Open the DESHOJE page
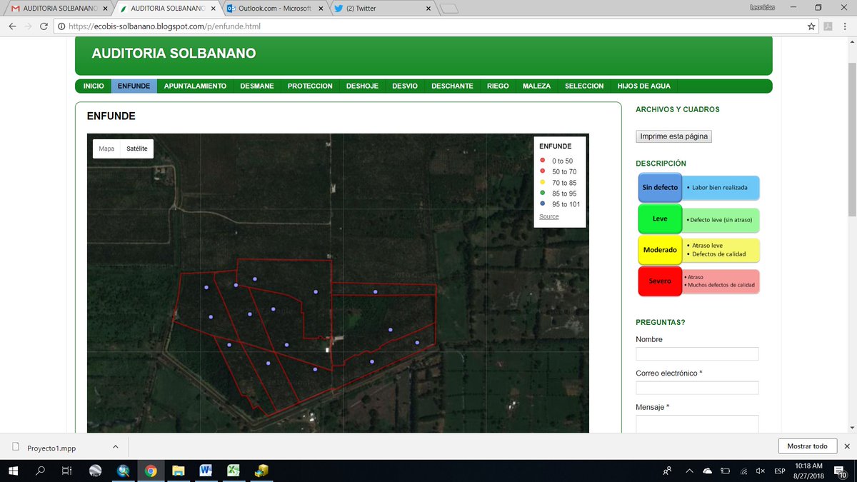 [362, 86]
